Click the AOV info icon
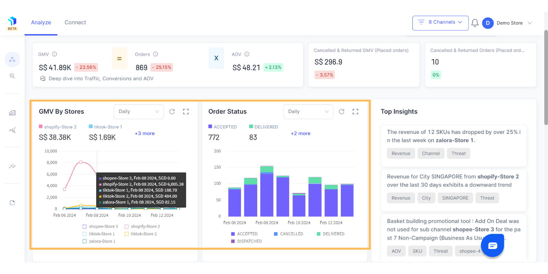The width and height of the screenshot is (548, 274). (x=247, y=54)
